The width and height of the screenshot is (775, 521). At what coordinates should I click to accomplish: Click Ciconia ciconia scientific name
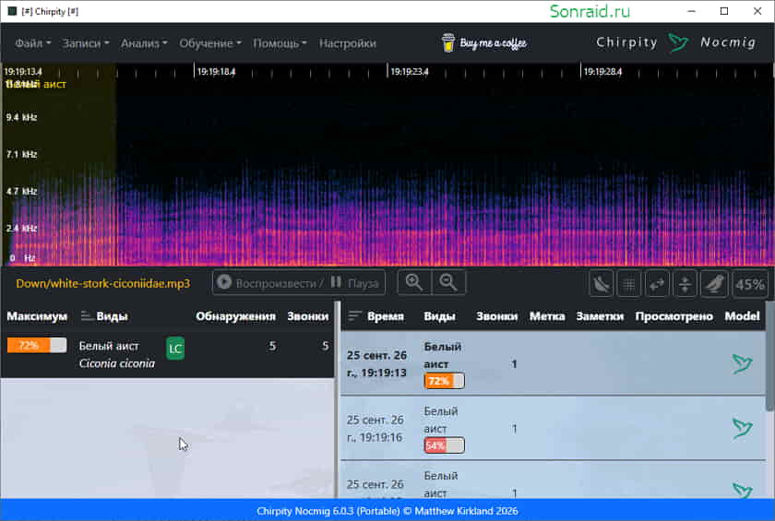tap(116, 363)
